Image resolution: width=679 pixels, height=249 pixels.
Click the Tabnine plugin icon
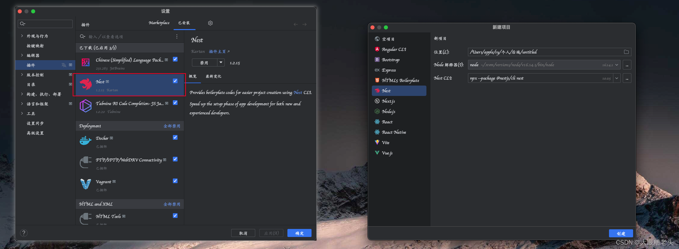coord(86,106)
